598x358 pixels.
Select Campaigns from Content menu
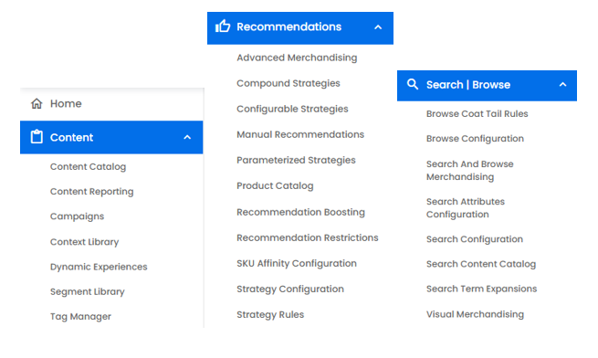[77, 216]
